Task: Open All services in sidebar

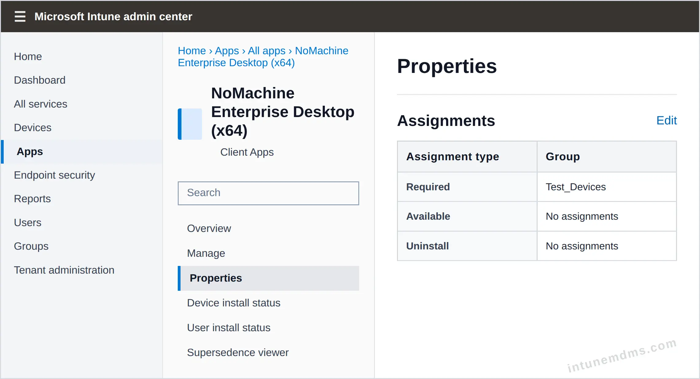Action: (x=41, y=104)
